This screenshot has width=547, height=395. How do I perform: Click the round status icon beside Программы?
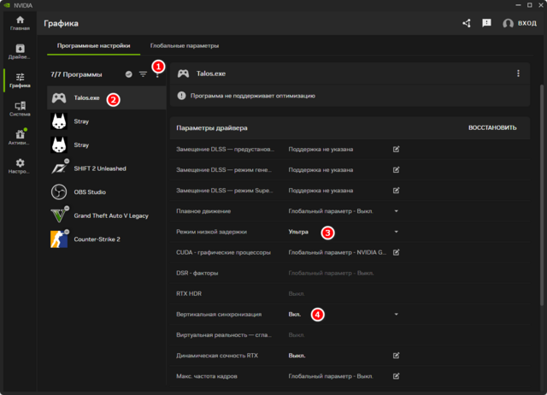pyautogui.click(x=129, y=74)
